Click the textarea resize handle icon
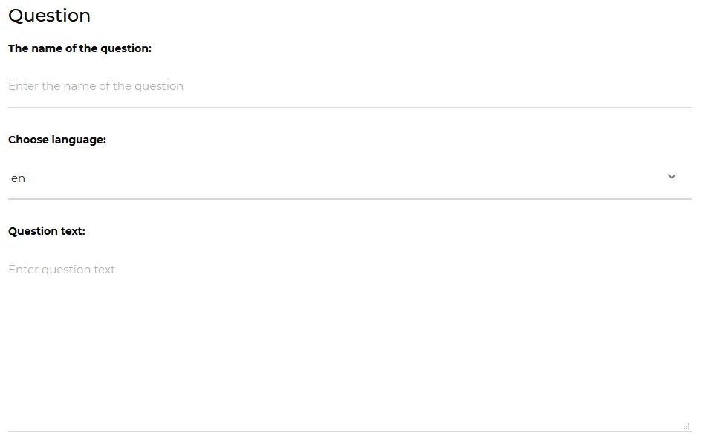 click(x=686, y=426)
